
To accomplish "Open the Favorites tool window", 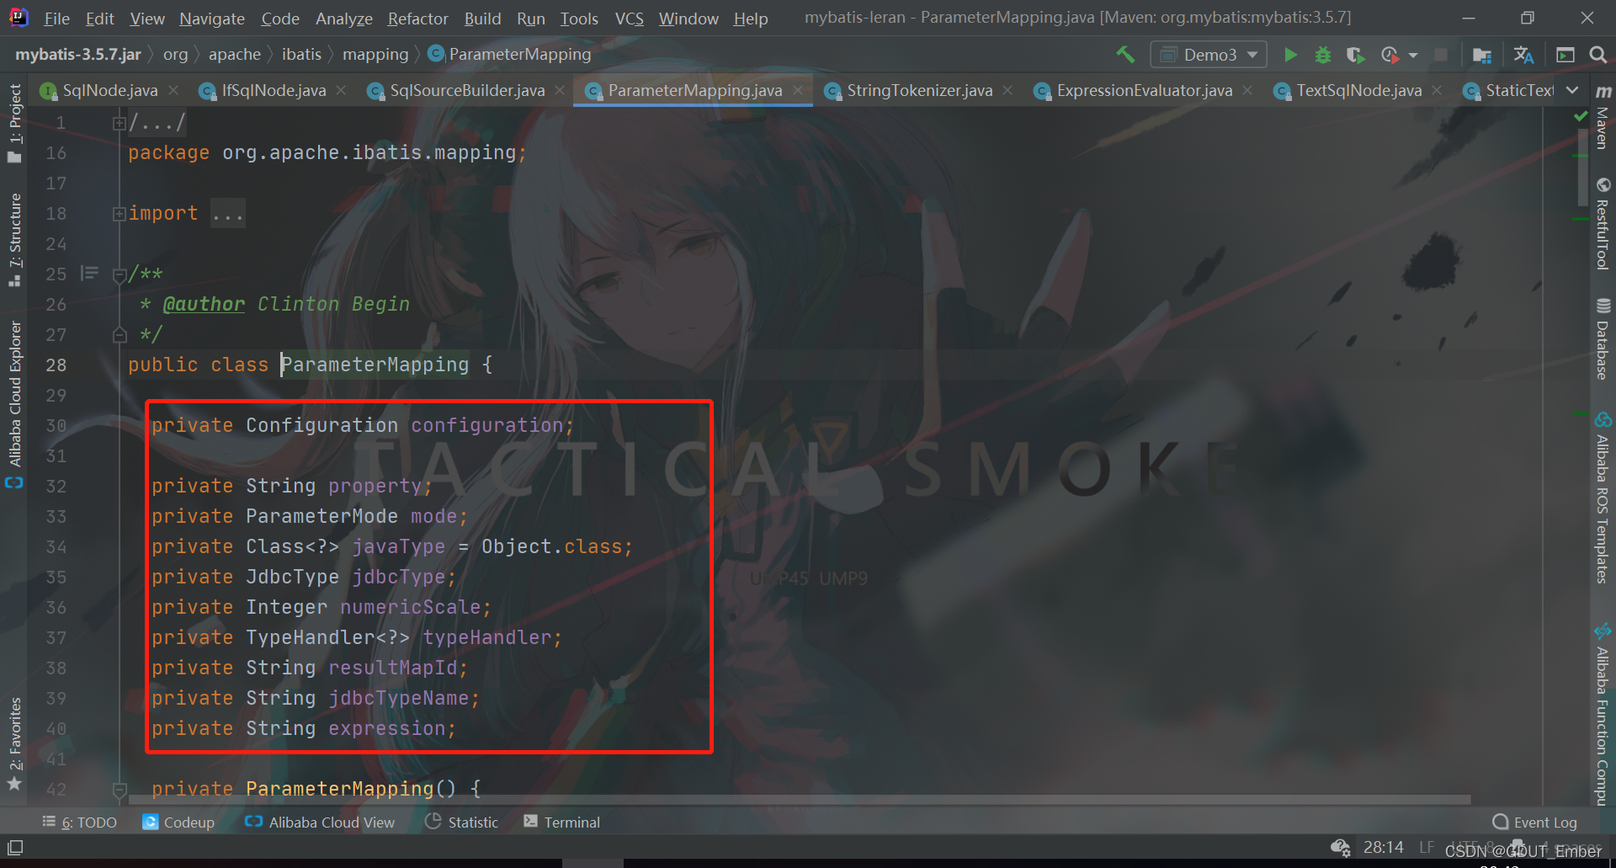I will click(x=14, y=745).
